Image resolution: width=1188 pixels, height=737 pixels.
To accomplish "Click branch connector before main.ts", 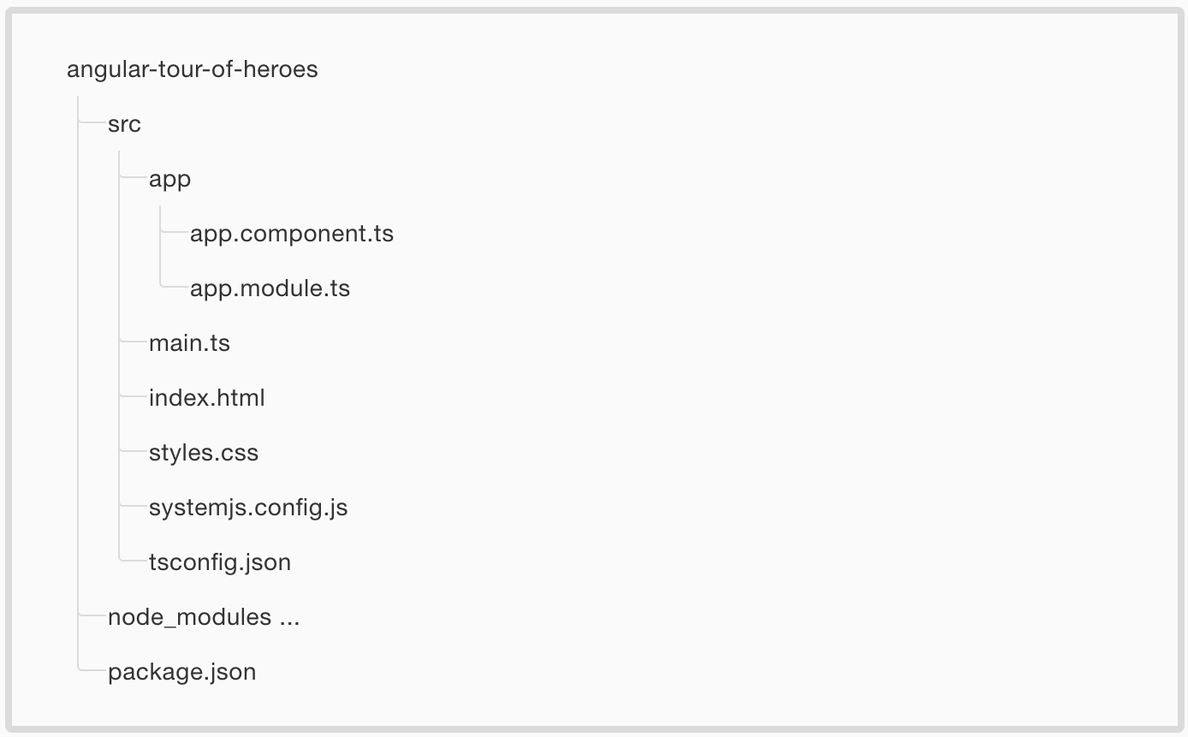I will click(x=133, y=343).
